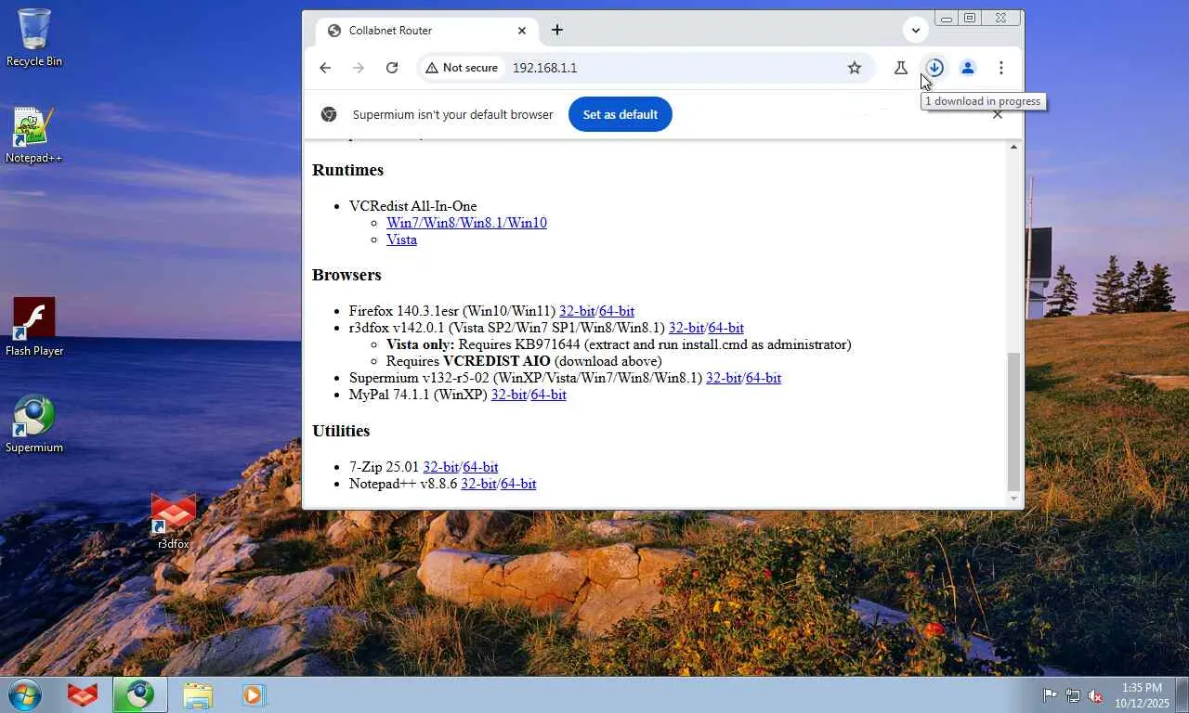Click the muted volume tray icon
The width and height of the screenshot is (1189, 713).
tap(1095, 695)
